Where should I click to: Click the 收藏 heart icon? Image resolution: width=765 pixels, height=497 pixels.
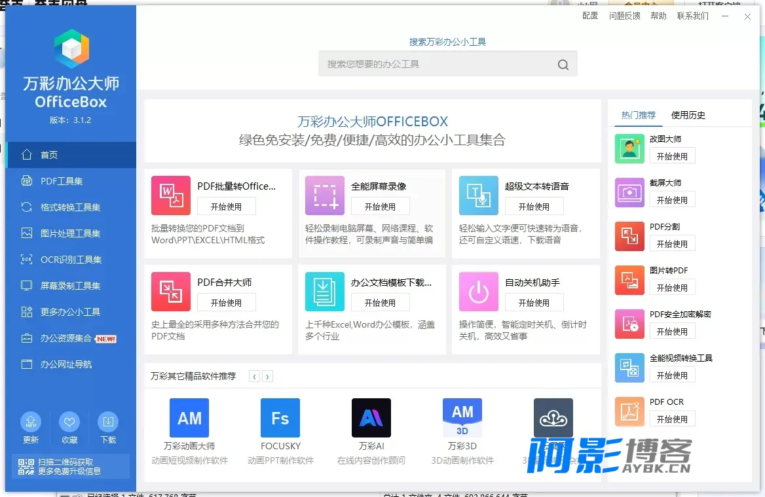pos(69,422)
